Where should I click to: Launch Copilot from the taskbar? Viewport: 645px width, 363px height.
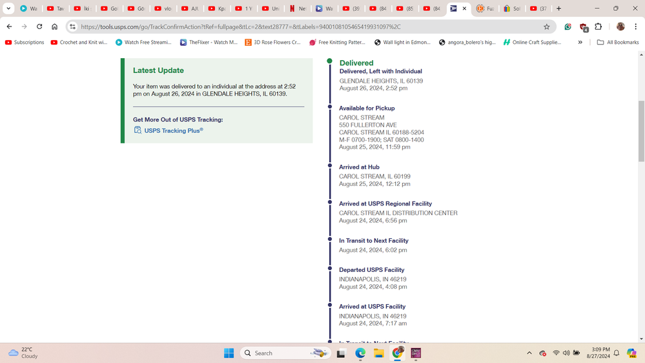(x=632, y=353)
